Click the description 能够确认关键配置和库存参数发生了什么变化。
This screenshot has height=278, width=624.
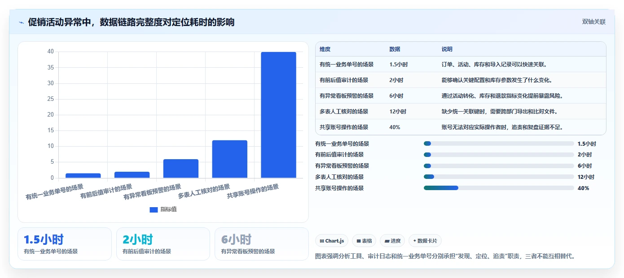coord(497,80)
